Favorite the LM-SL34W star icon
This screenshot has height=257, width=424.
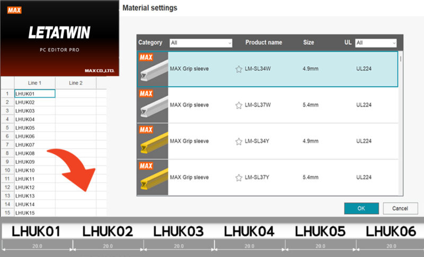tap(238, 69)
